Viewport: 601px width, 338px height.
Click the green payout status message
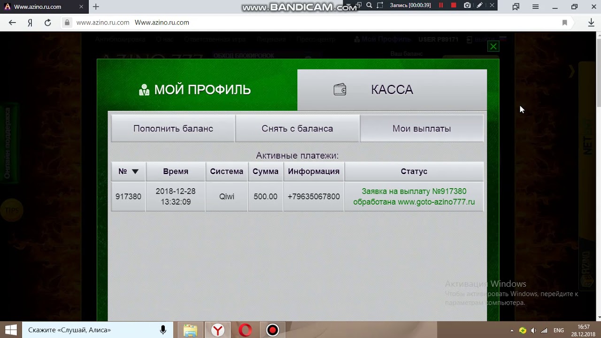pyautogui.click(x=414, y=197)
